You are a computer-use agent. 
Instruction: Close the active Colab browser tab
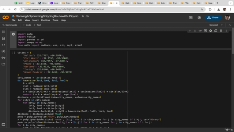click(117, 3)
